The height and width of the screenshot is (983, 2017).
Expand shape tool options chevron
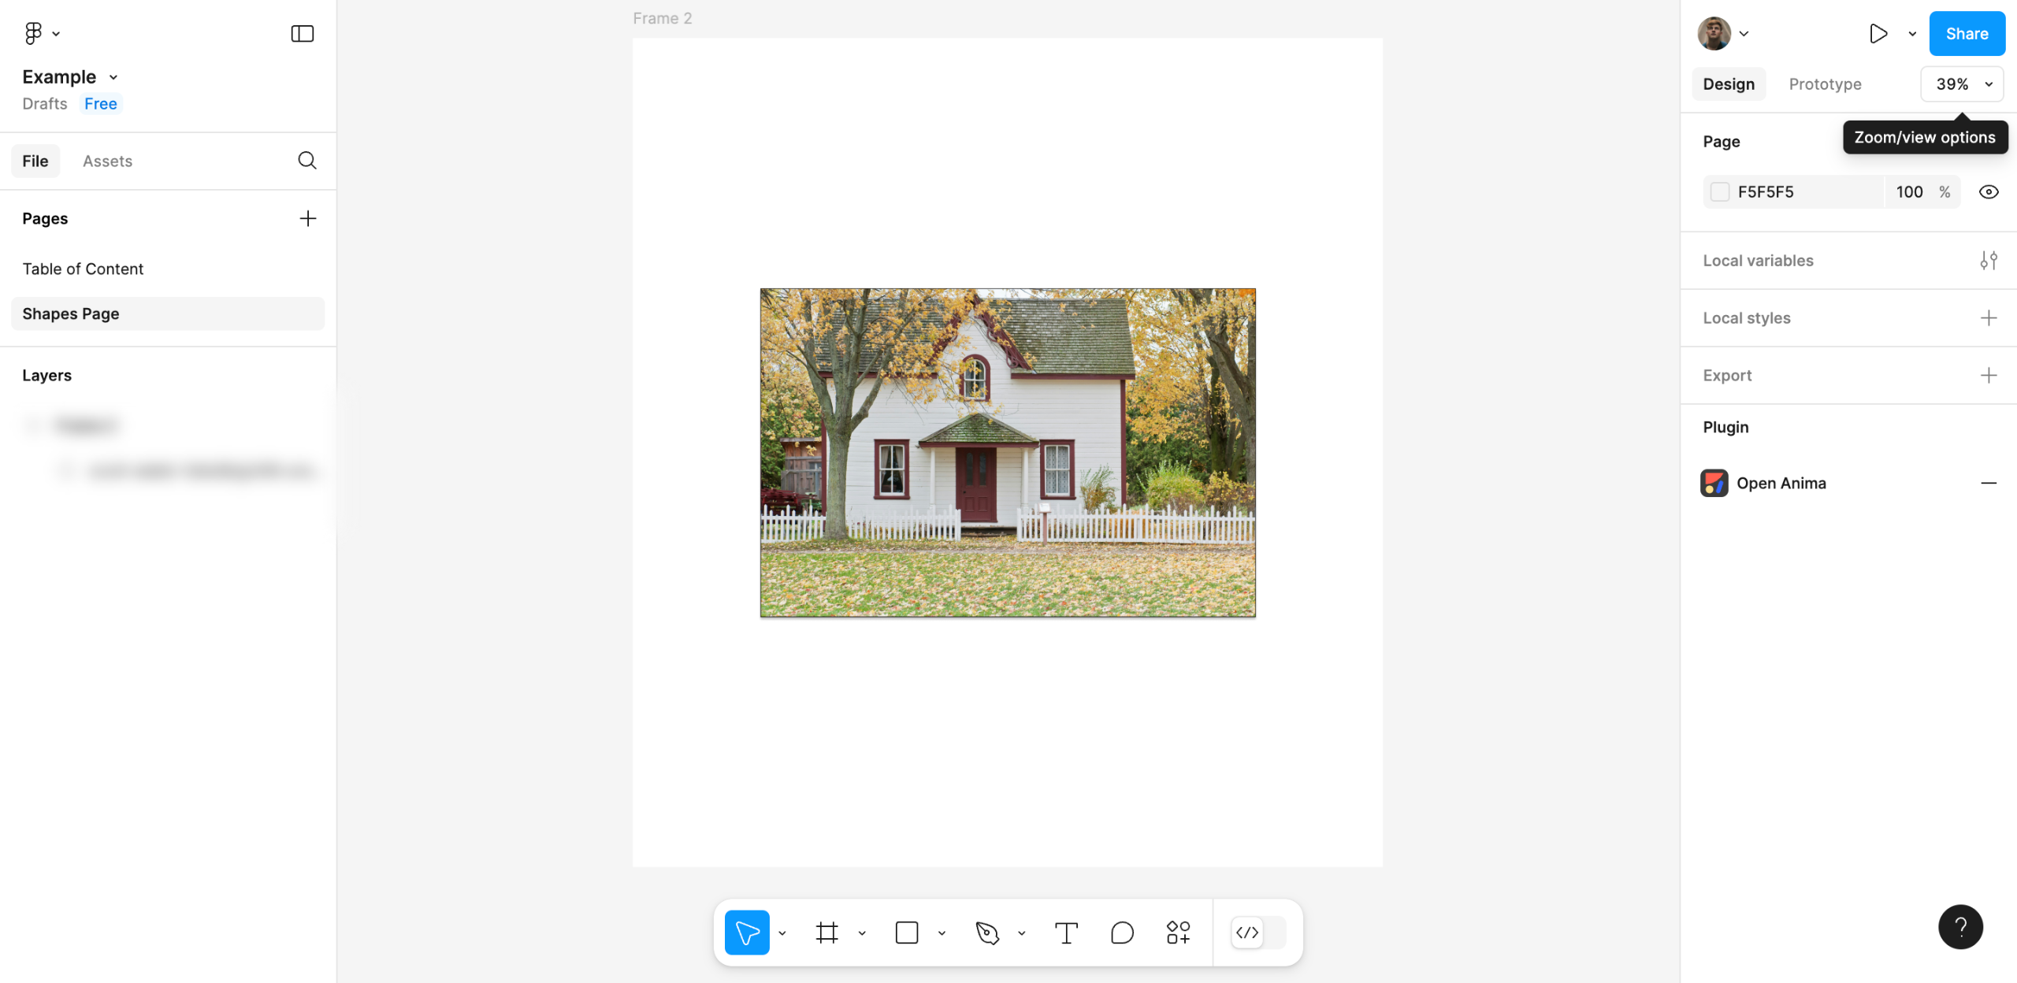pyautogui.click(x=942, y=933)
